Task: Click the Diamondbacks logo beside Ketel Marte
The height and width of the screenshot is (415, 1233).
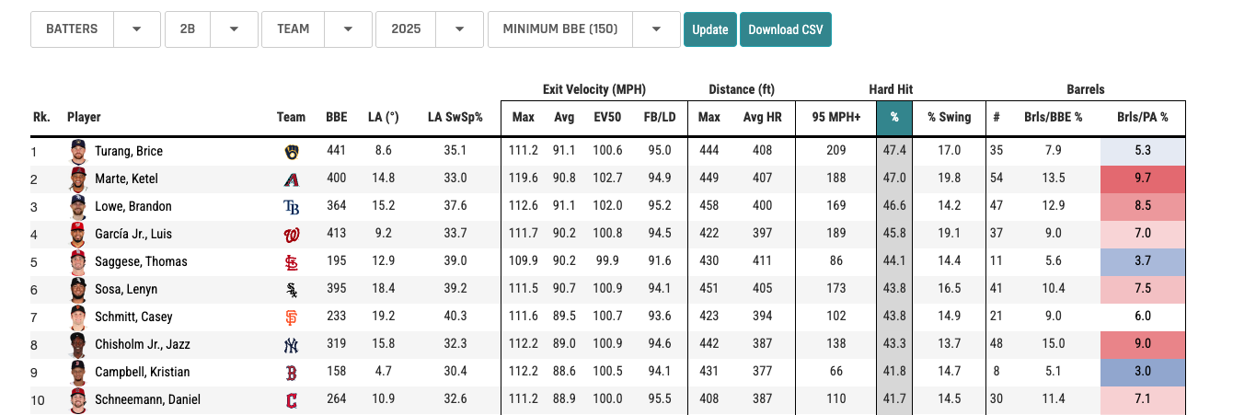Action: pyautogui.click(x=292, y=179)
